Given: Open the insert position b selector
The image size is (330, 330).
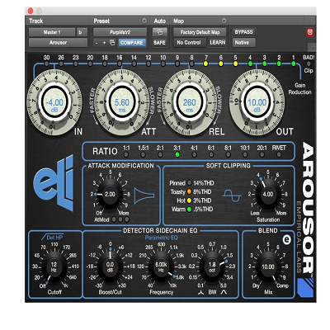Looking at the screenshot, I should (x=82, y=32).
